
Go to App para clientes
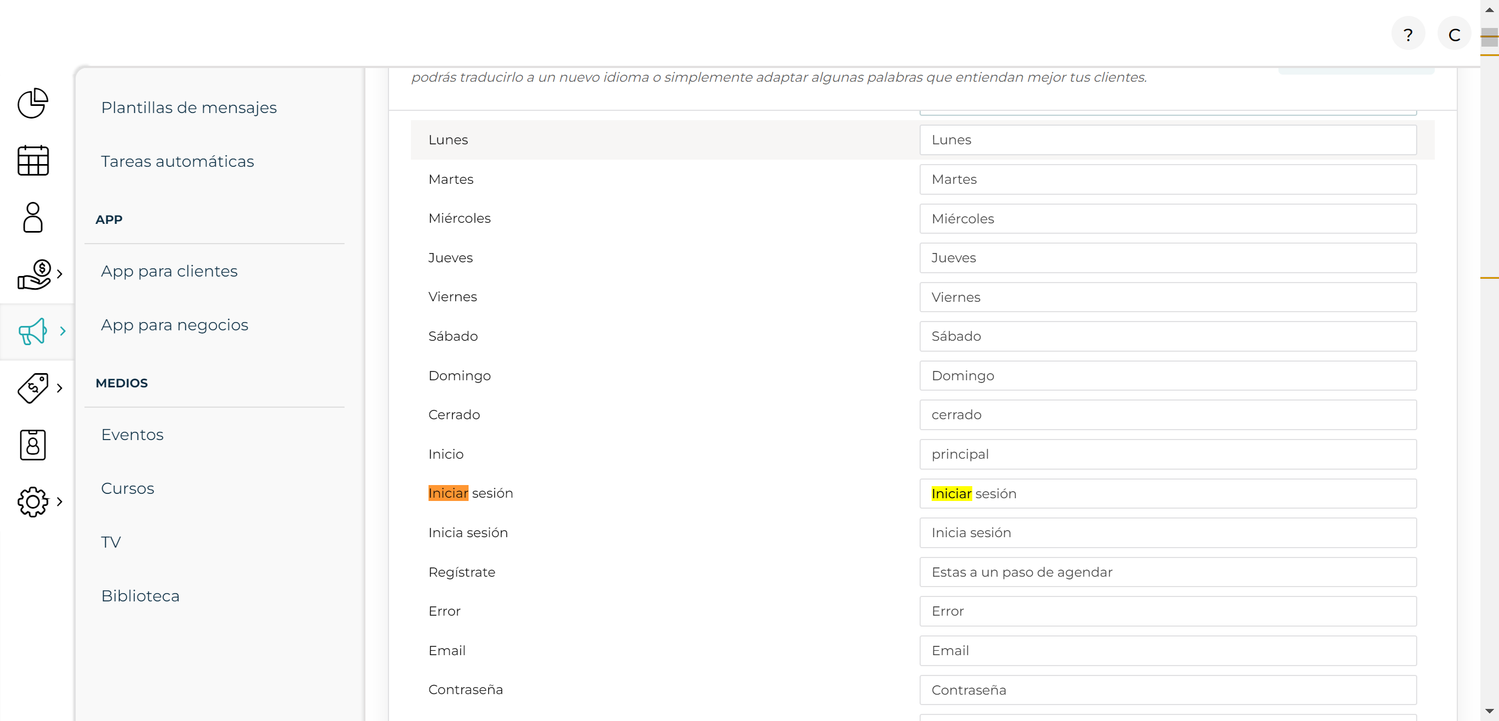point(169,271)
